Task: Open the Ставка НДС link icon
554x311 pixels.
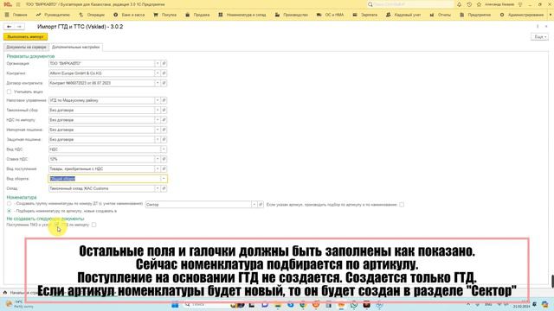Action: click(x=164, y=159)
